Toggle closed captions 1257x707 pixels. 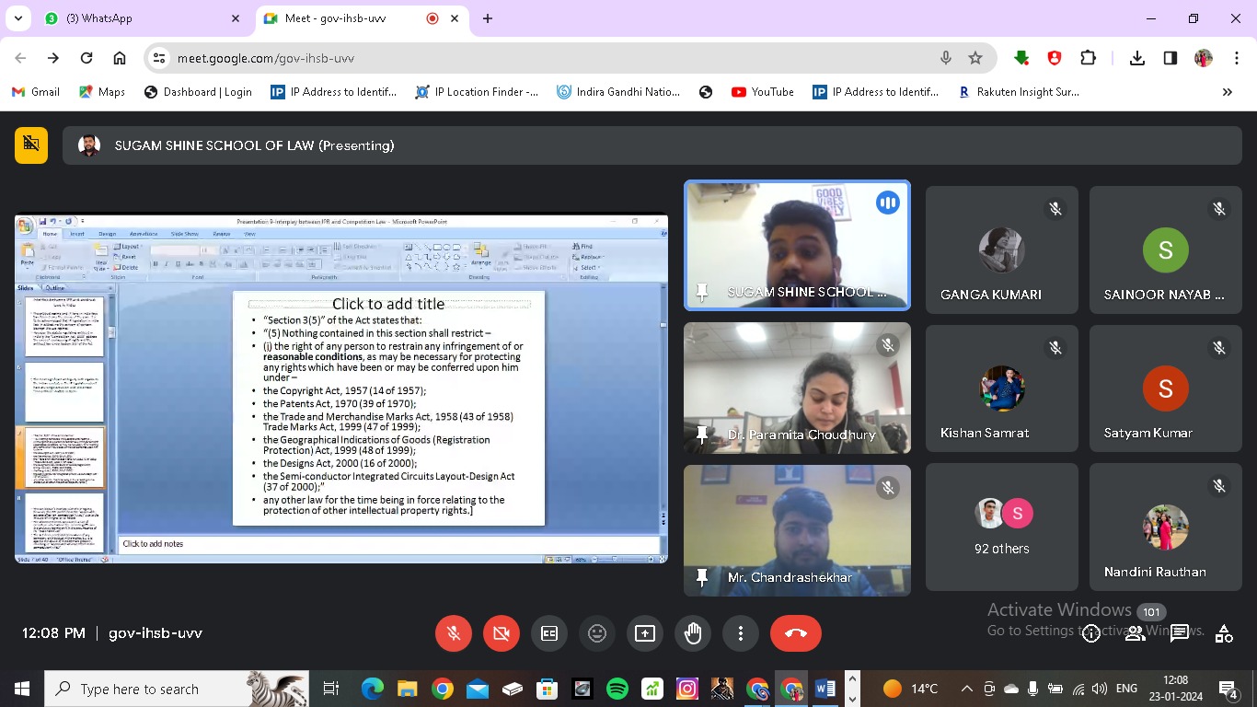549,633
